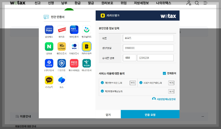
Task: Choose the 카카오뱅크 certificate icon
Action: pos(87,46)
